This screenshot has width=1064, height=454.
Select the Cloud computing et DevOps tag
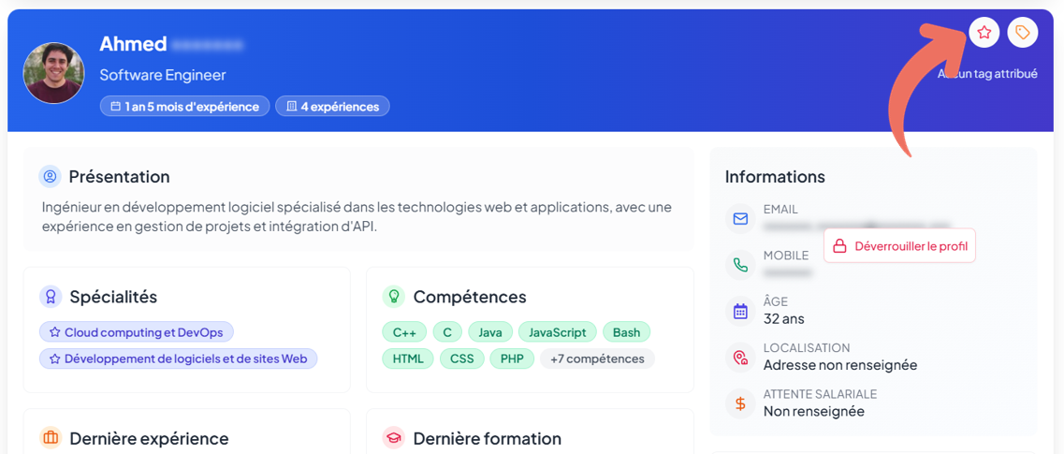[137, 332]
